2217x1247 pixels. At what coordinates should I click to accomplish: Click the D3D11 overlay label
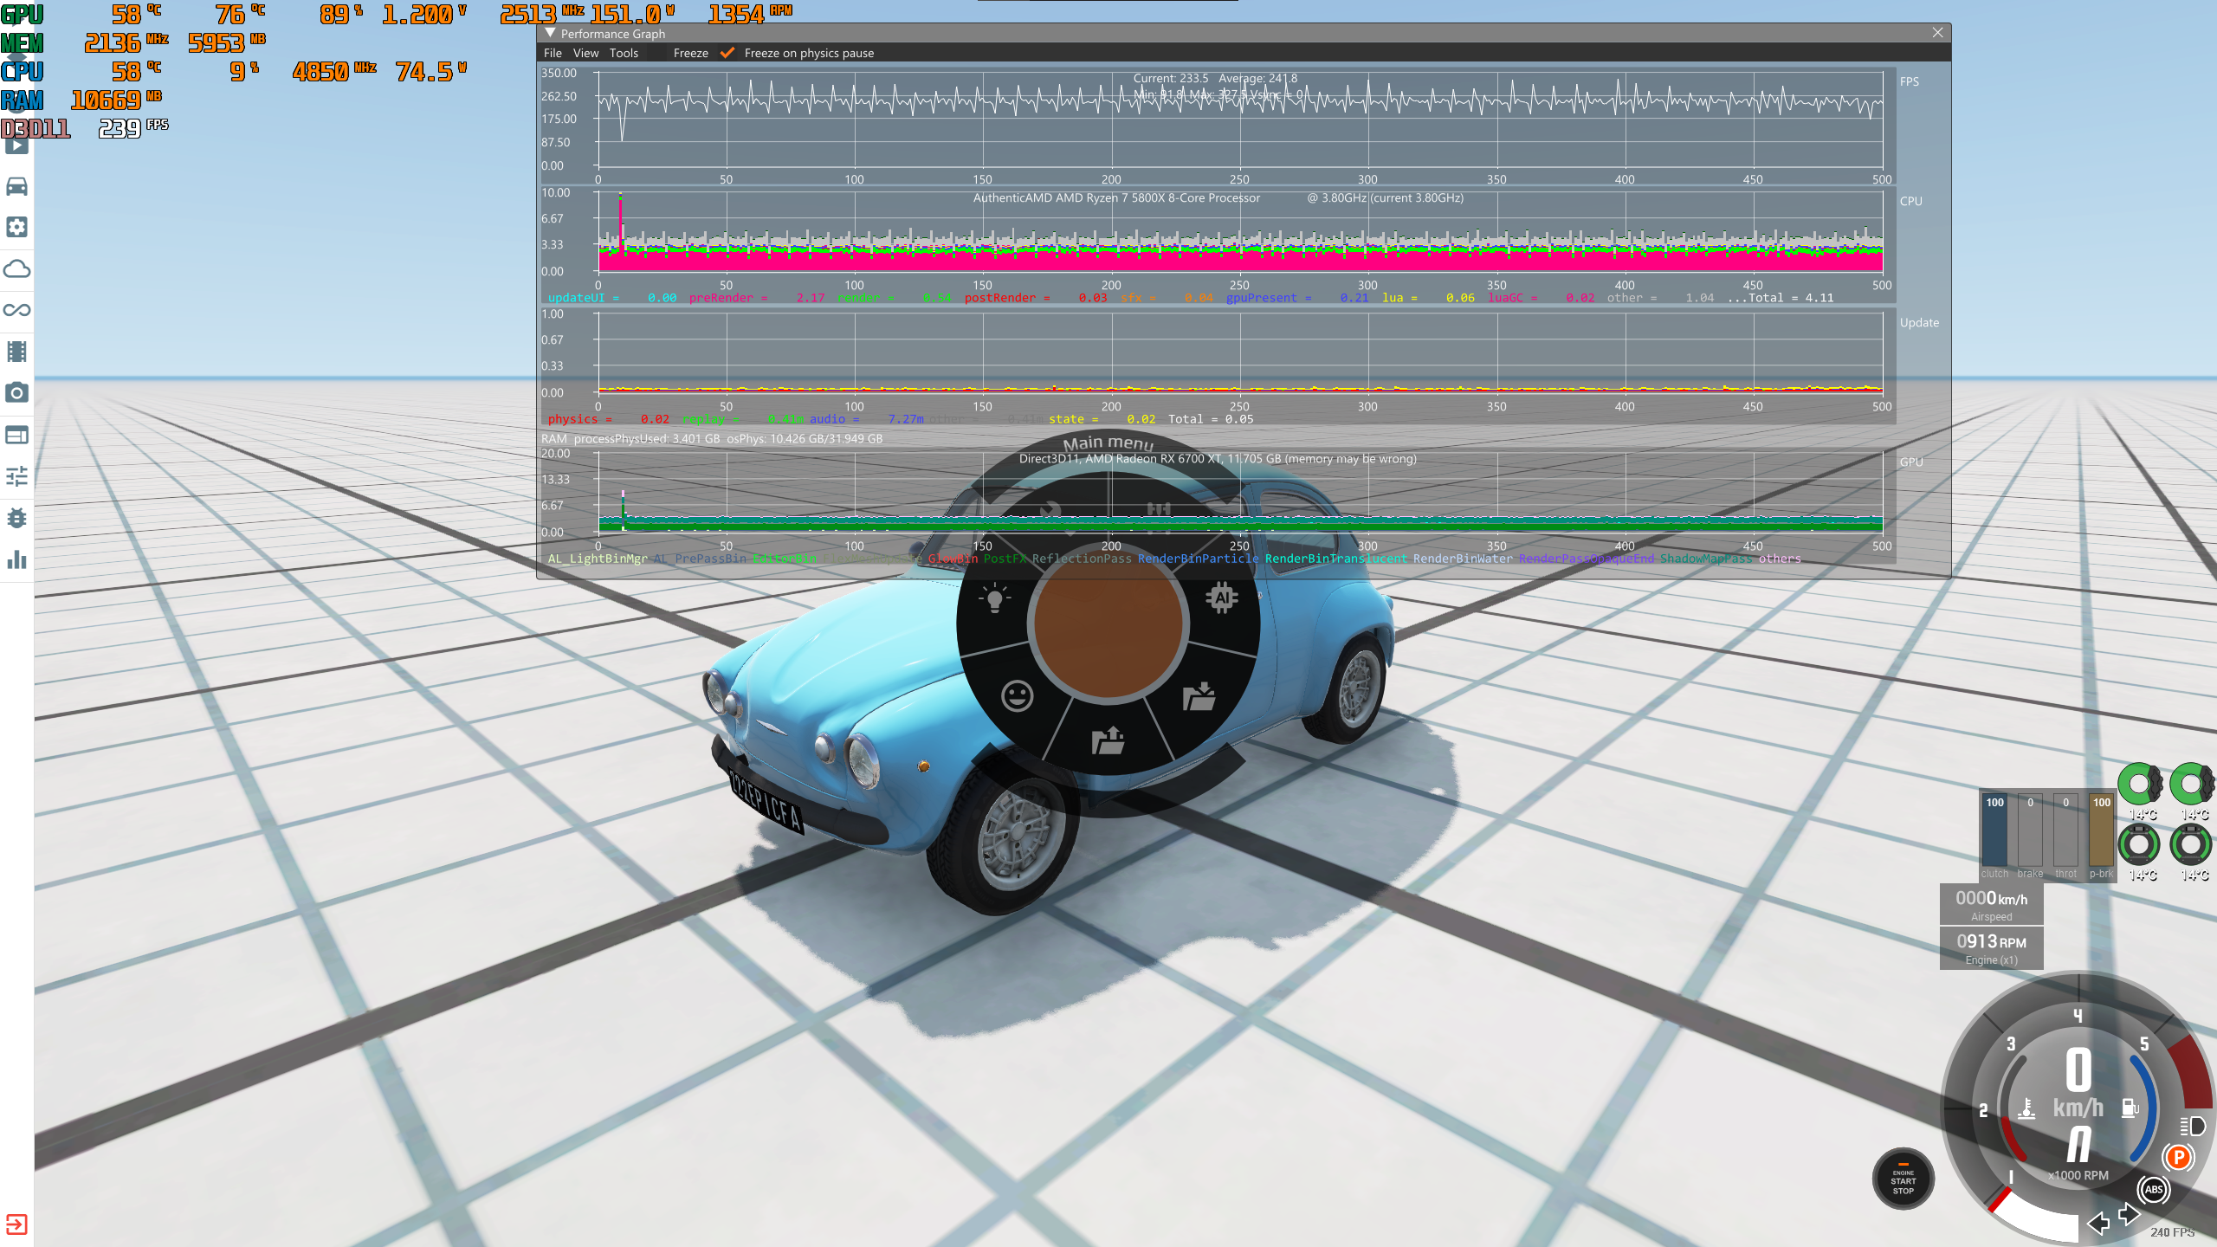pyautogui.click(x=36, y=128)
